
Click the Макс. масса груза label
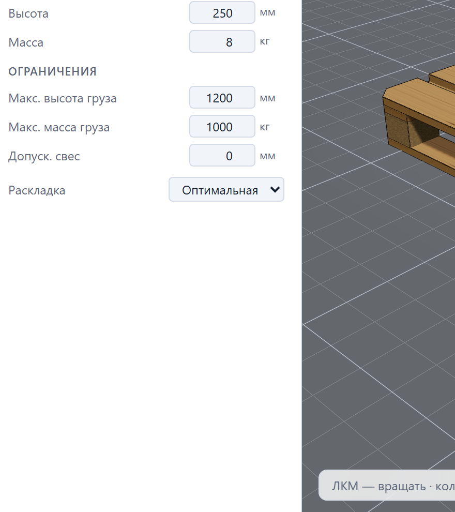[x=59, y=127]
